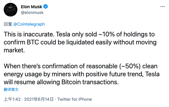Click 翻译推文 to translate the tweet
This screenshot has width=169, height=107.
click(x=11, y=89)
